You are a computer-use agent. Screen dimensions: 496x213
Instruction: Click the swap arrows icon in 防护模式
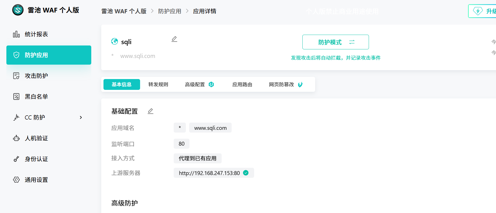tap(352, 42)
